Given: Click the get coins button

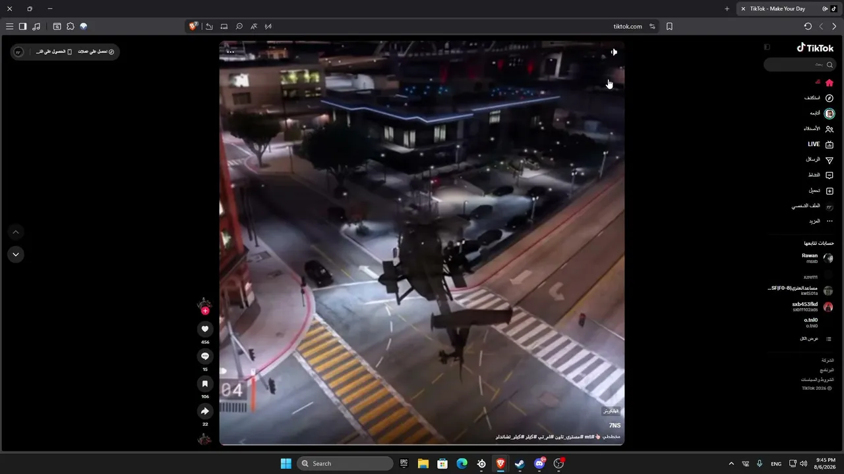Looking at the screenshot, I should pyautogui.click(x=96, y=51).
